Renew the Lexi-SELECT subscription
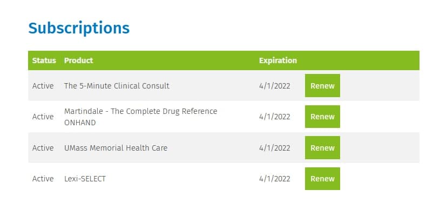Viewport: 440px width, 210px height. coord(322,179)
